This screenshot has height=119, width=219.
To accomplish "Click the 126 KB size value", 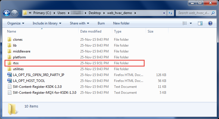I will (x=161, y=75).
